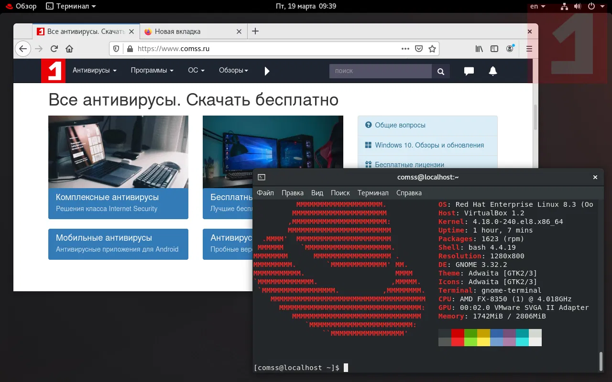
Task: Open the Справка menu in terminal
Action: tap(409, 193)
